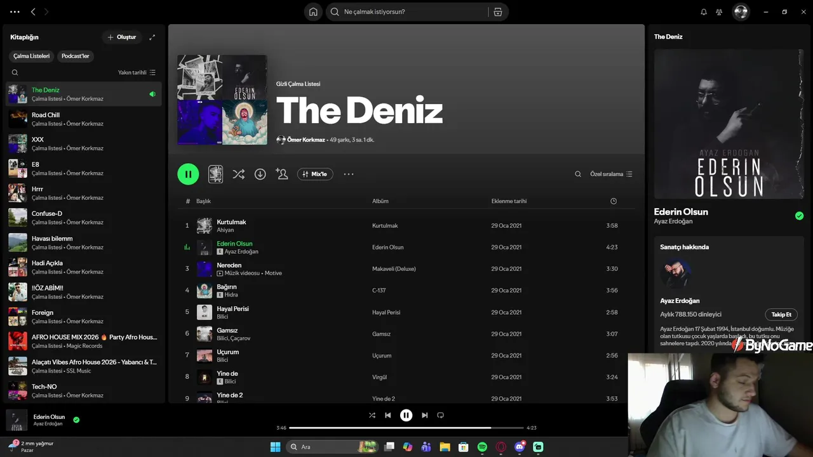Open Foreign playlist in library
813x457 pixels.
point(84,317)
